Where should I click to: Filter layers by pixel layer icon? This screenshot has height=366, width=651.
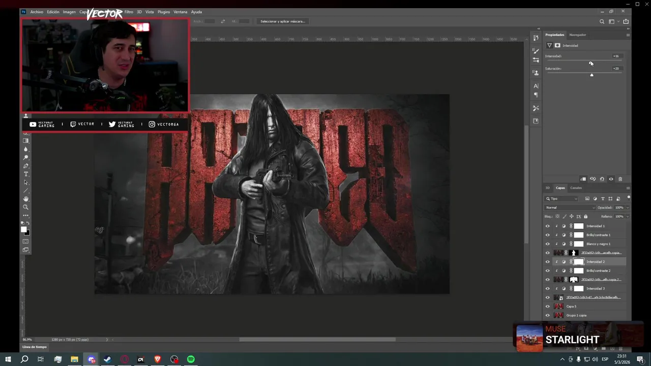587,199
